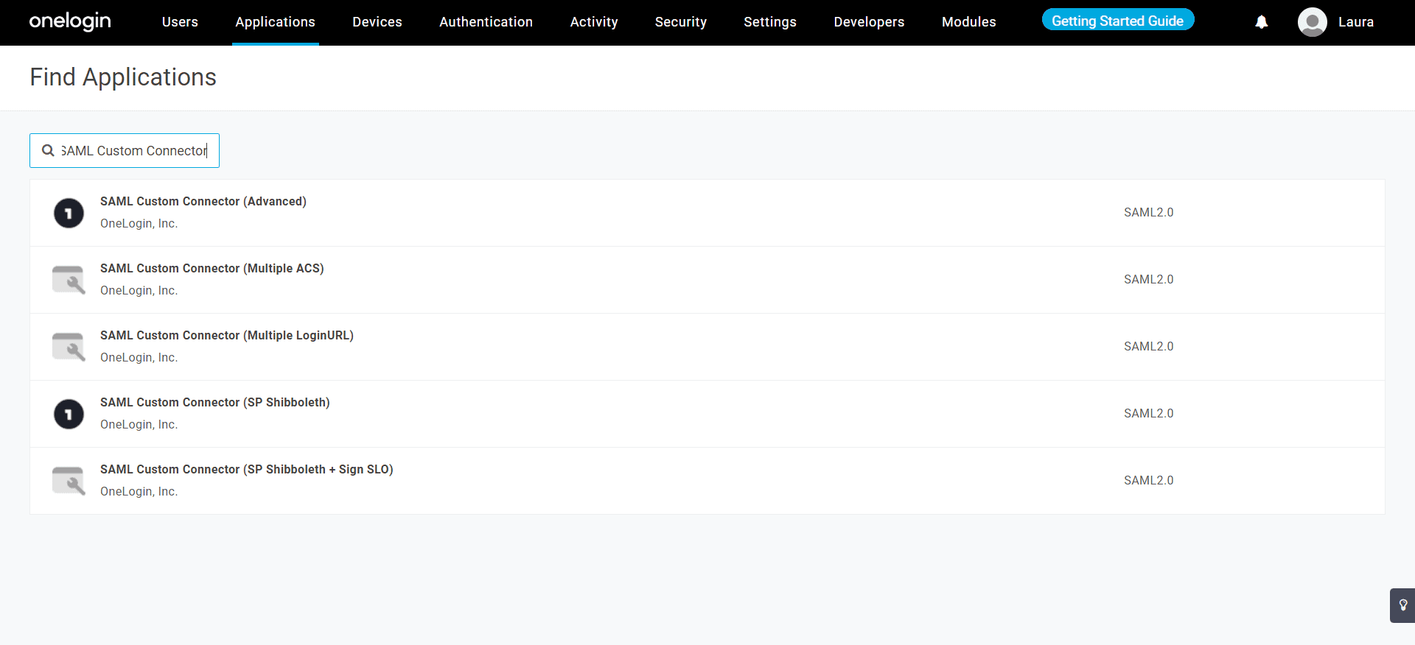The height and width of the screenshot is (645, 1415).
Task: Click the Multiple ACS connector icon
Action: point(69,280)
